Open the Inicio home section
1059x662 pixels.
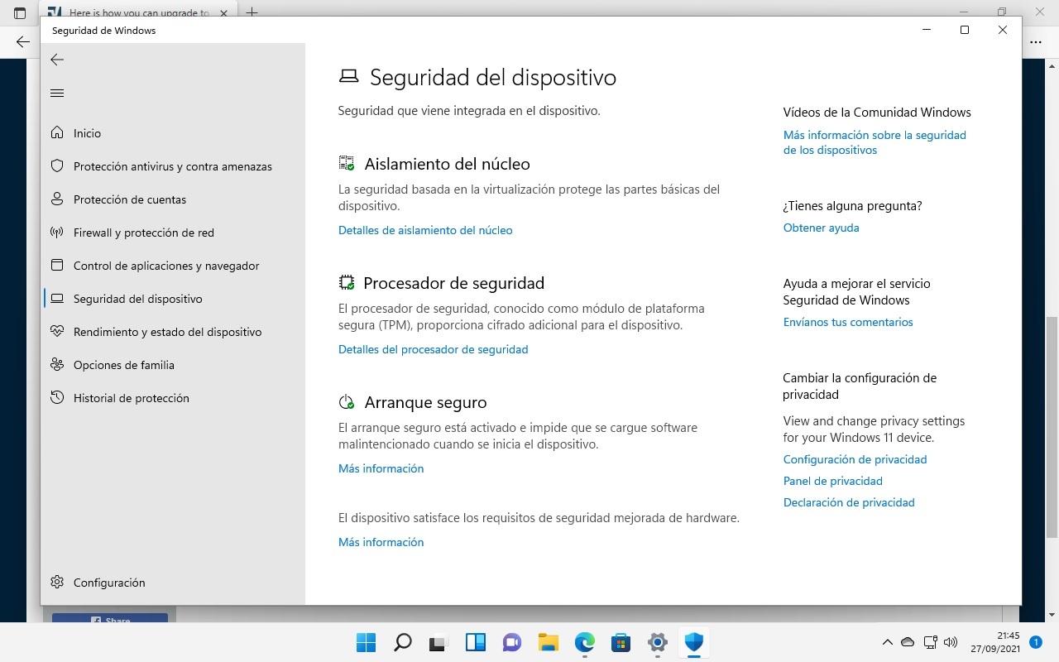click(87, 133)
